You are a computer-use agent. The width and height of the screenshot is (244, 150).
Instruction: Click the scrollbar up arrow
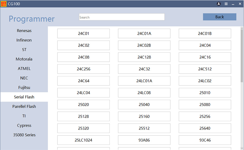[242, 28]
